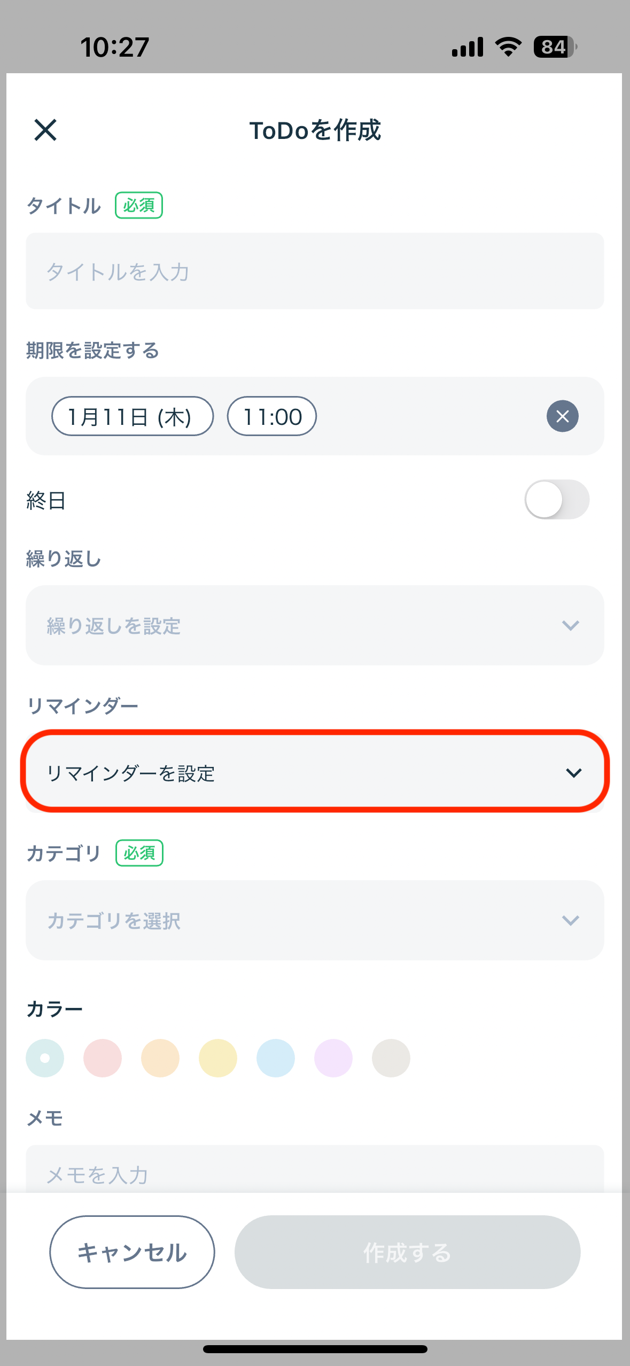Tap the 作成する button
The width and height of the screenshot is (630, 1366).
point(407,1252)
